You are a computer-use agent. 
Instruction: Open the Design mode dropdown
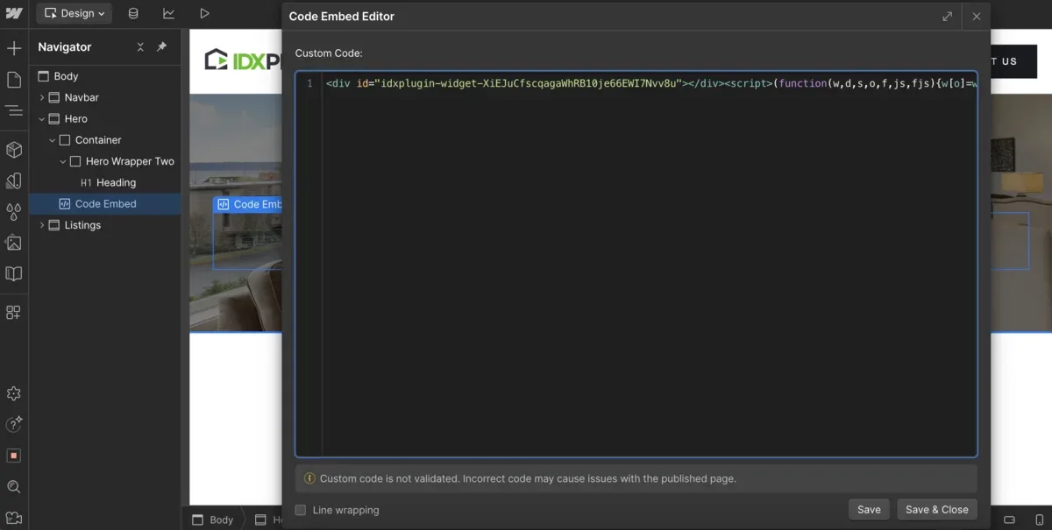click(x=75, y=13)
